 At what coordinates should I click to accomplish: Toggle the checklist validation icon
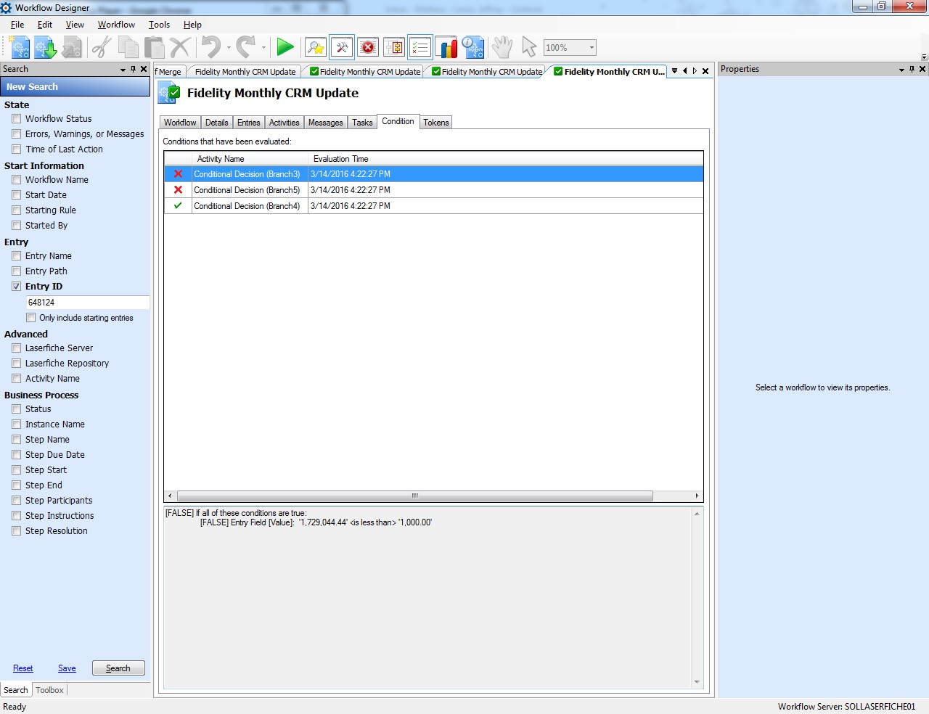click(420, 48)
